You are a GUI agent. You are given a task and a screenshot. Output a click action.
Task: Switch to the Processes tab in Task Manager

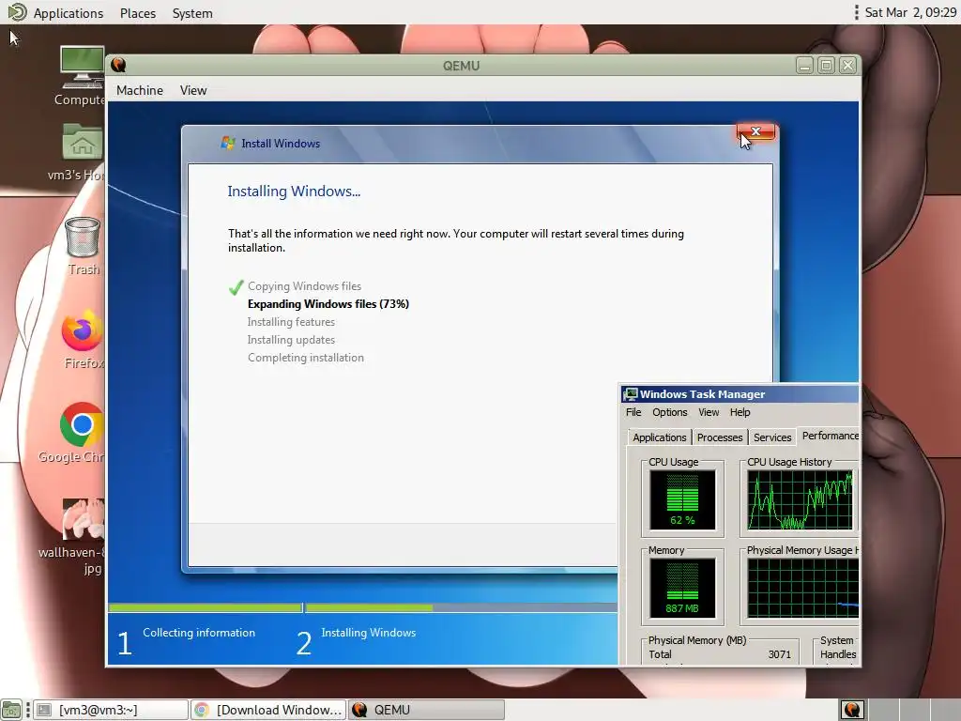point(720,437)
